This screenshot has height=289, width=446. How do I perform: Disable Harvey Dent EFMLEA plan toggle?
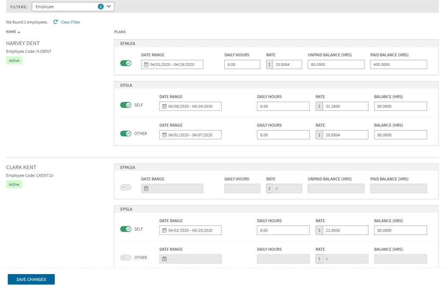pyautogui.click(x=126, y=63)
